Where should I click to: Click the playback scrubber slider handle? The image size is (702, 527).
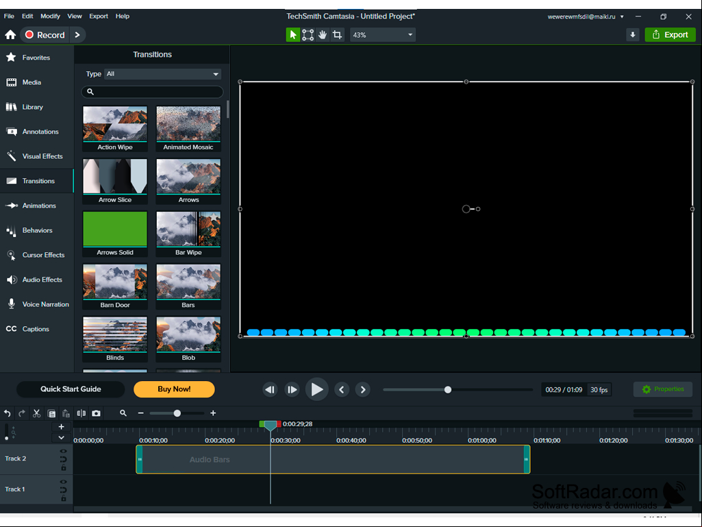[448, 390]
